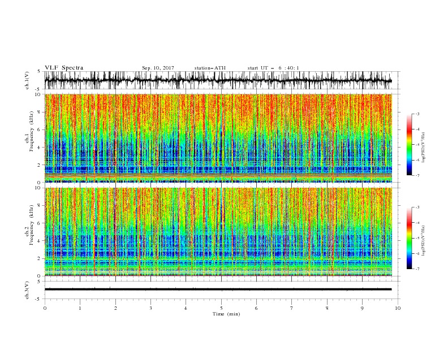Viewport: 448px width, 346px height.
Task: Click the time axis tick label "8"
Action: coord(327,308)
